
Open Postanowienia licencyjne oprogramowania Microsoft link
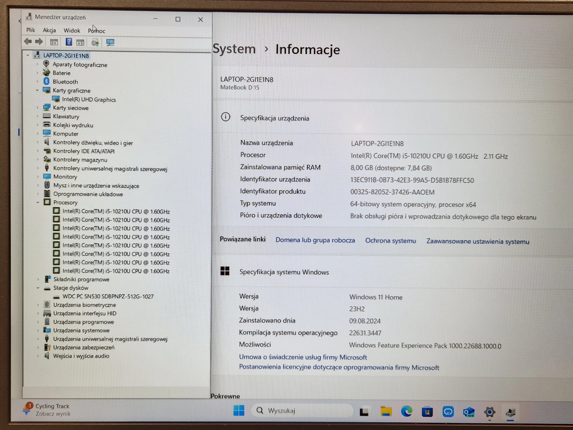(339, 367)
